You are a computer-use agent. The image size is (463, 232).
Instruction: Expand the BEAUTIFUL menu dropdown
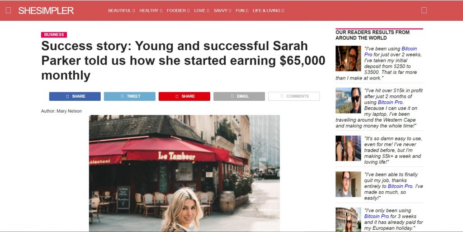point(121,10)
